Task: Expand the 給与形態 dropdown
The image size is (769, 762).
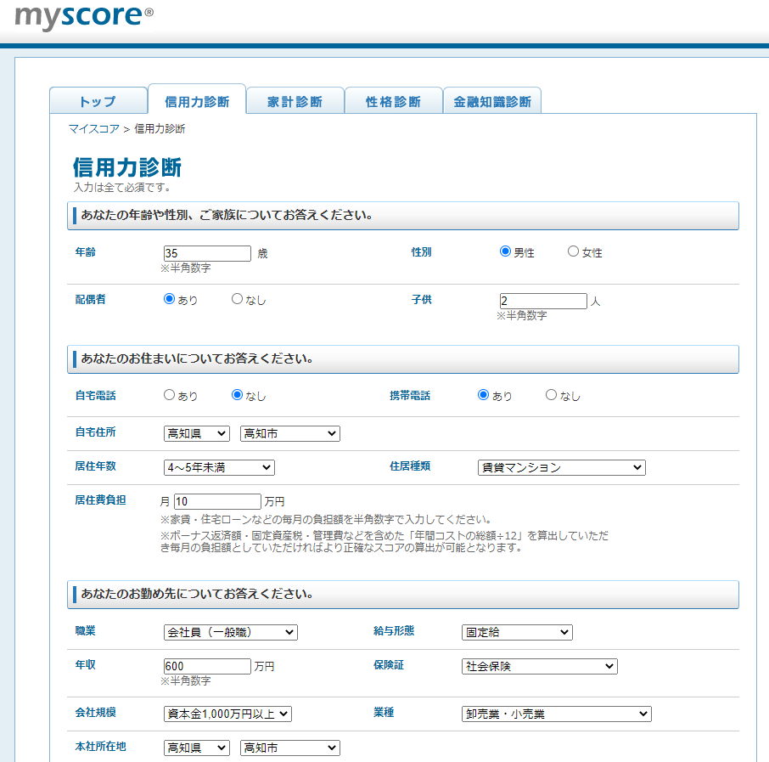Action: tap(517, 632)
